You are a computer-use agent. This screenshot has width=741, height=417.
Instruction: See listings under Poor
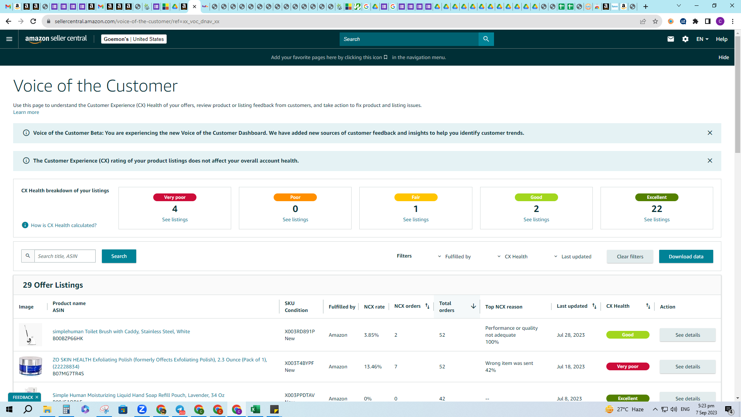[295, 219]
